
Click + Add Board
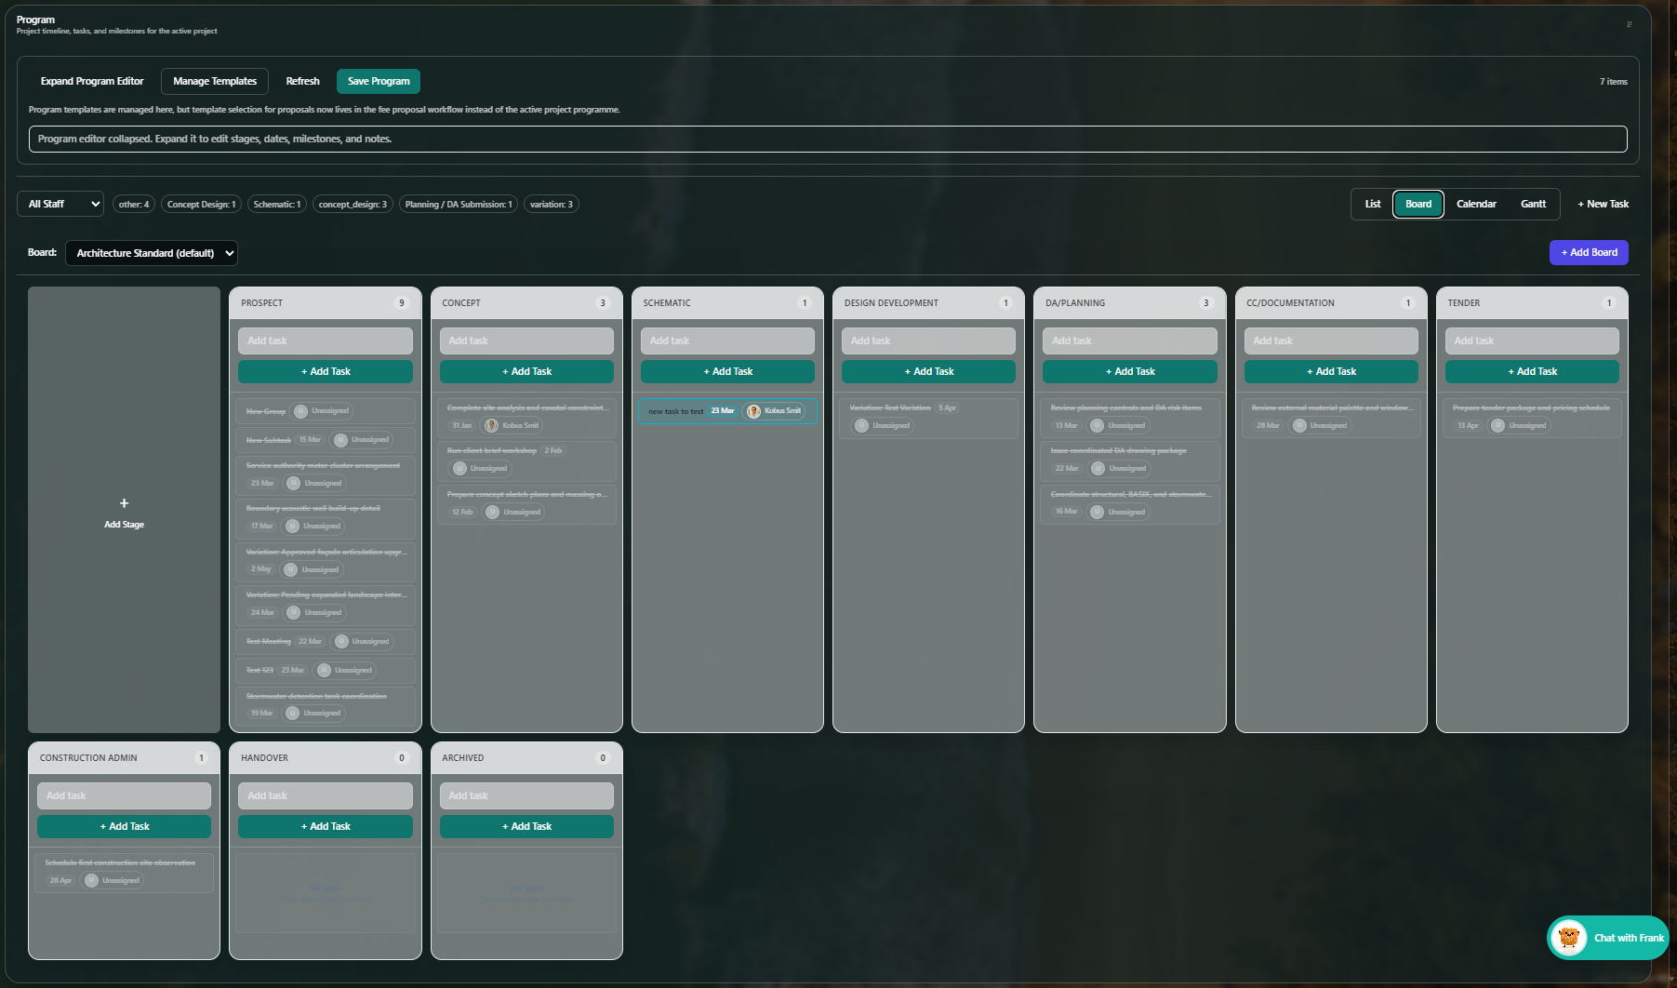click(x=1589, y=252)
